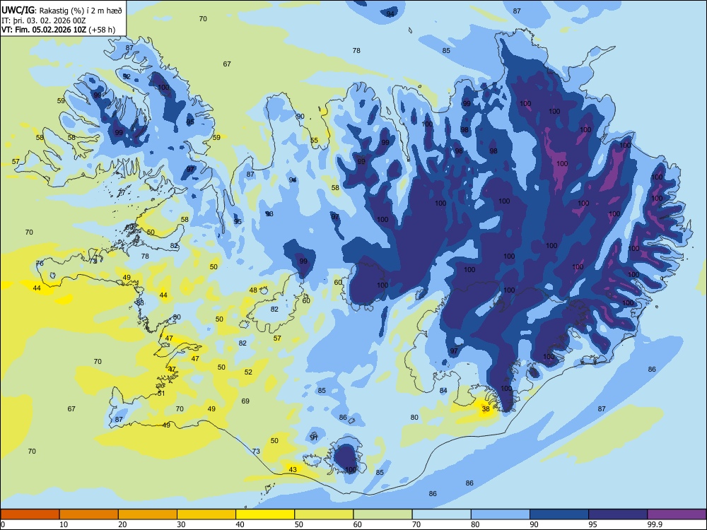Click the '43' humidity value near the south coast
The height and width of the screenshot is (530, 707).
pyautogui.click(x=293, y=470)
